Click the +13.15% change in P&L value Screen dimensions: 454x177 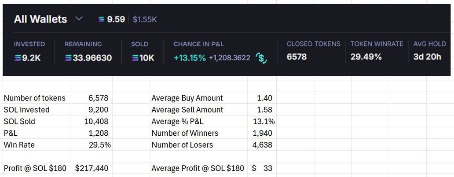pos(190,58)
